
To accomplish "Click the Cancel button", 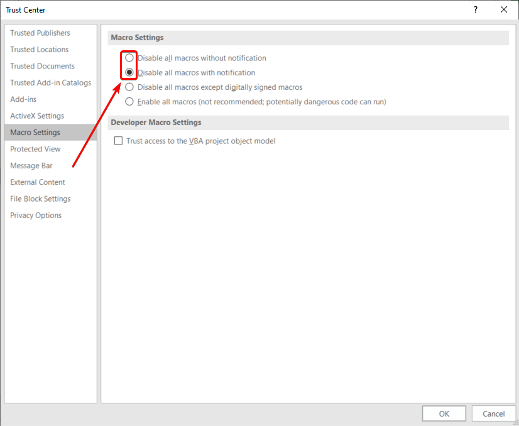I will [x=494, y=413].
